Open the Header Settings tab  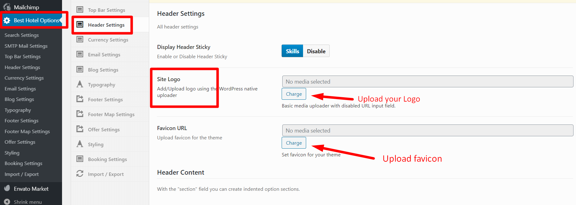106,25
